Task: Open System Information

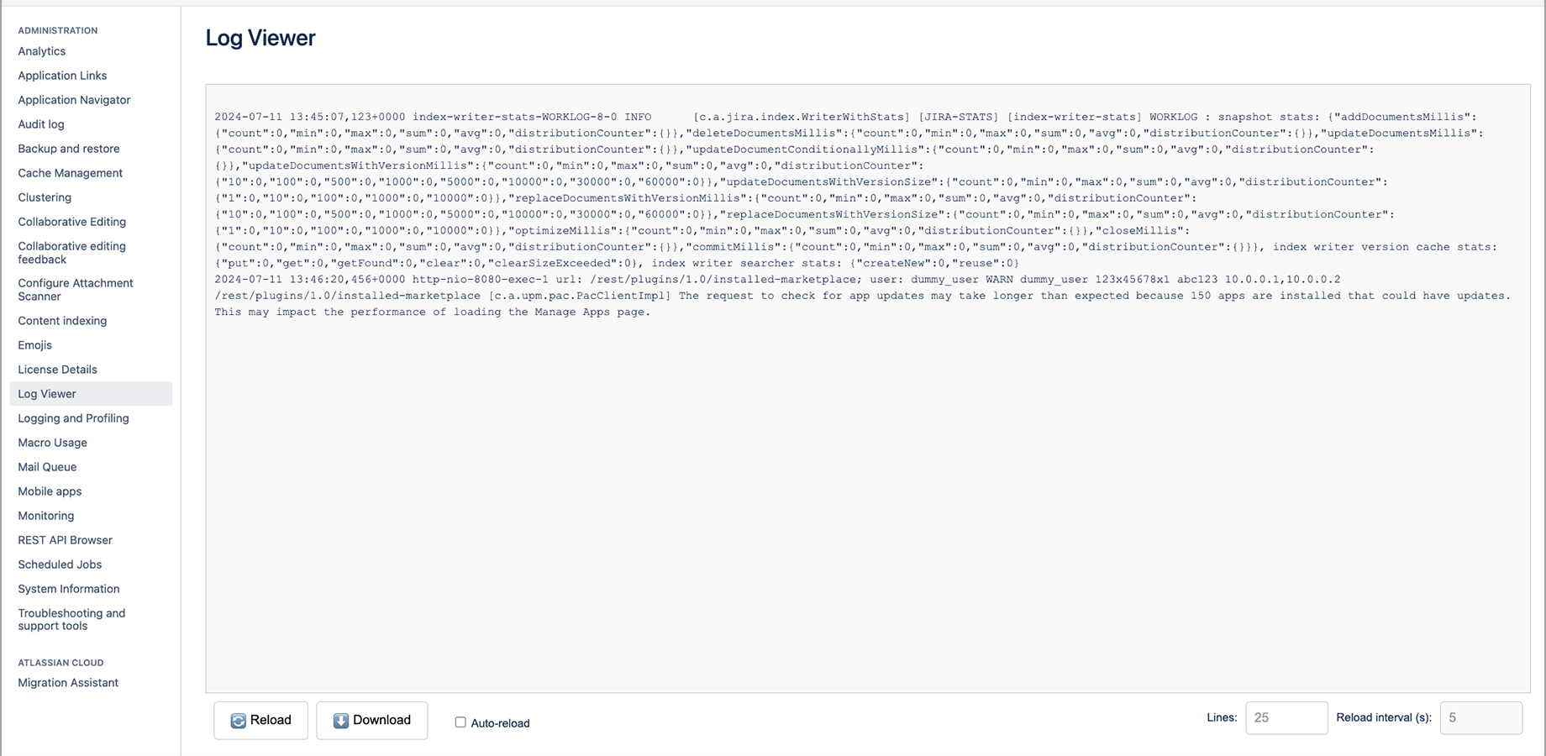Action: pyautogui.click(x=69, y=589)
